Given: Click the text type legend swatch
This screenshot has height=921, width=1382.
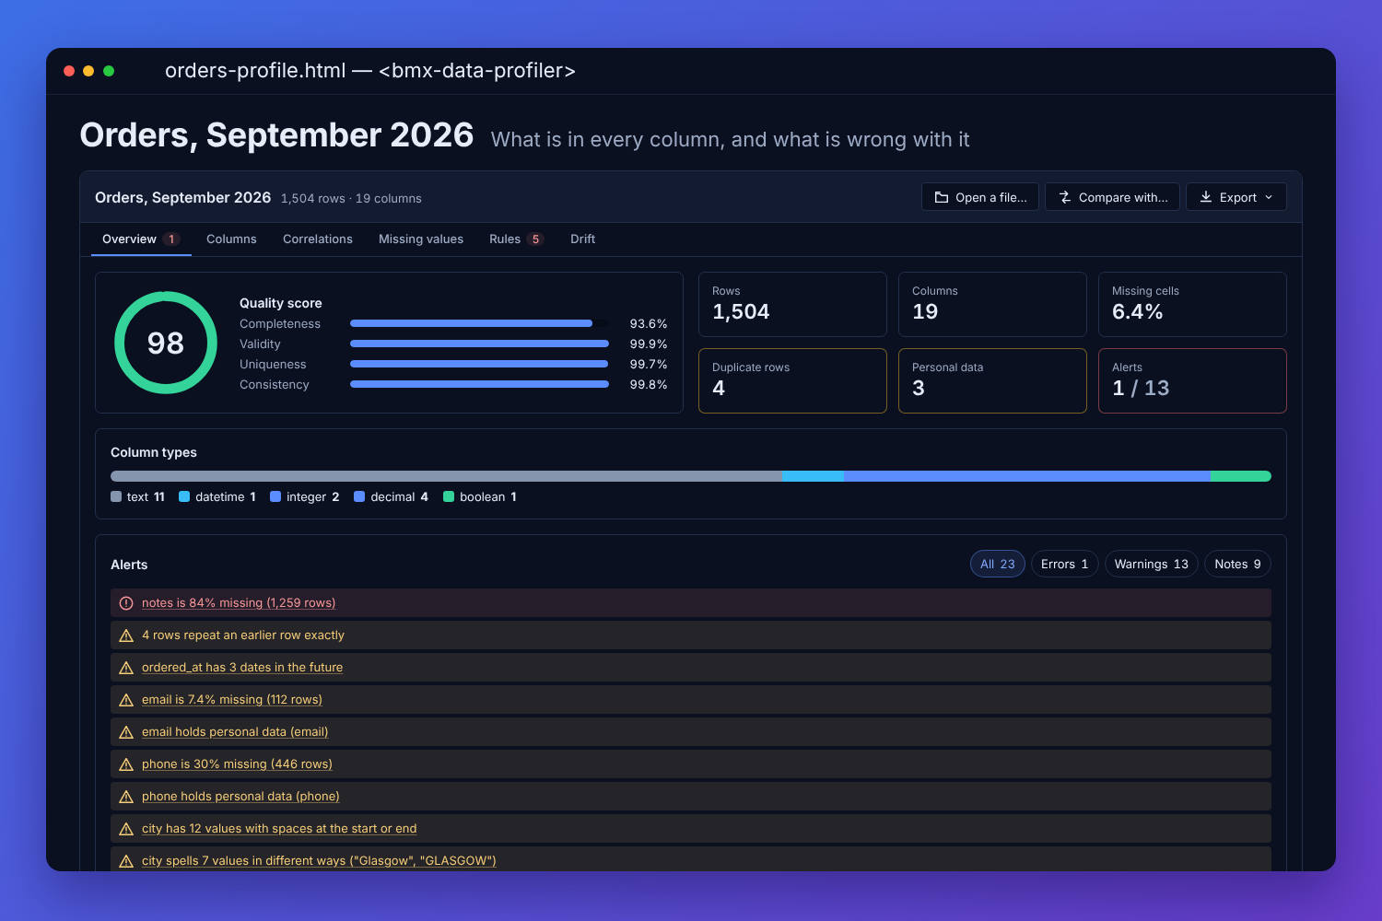Looking at the screenshot, I should pyautogui.click(x=116, y=496).
